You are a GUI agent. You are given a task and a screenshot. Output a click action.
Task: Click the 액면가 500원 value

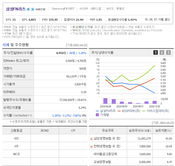click(83, 69)
